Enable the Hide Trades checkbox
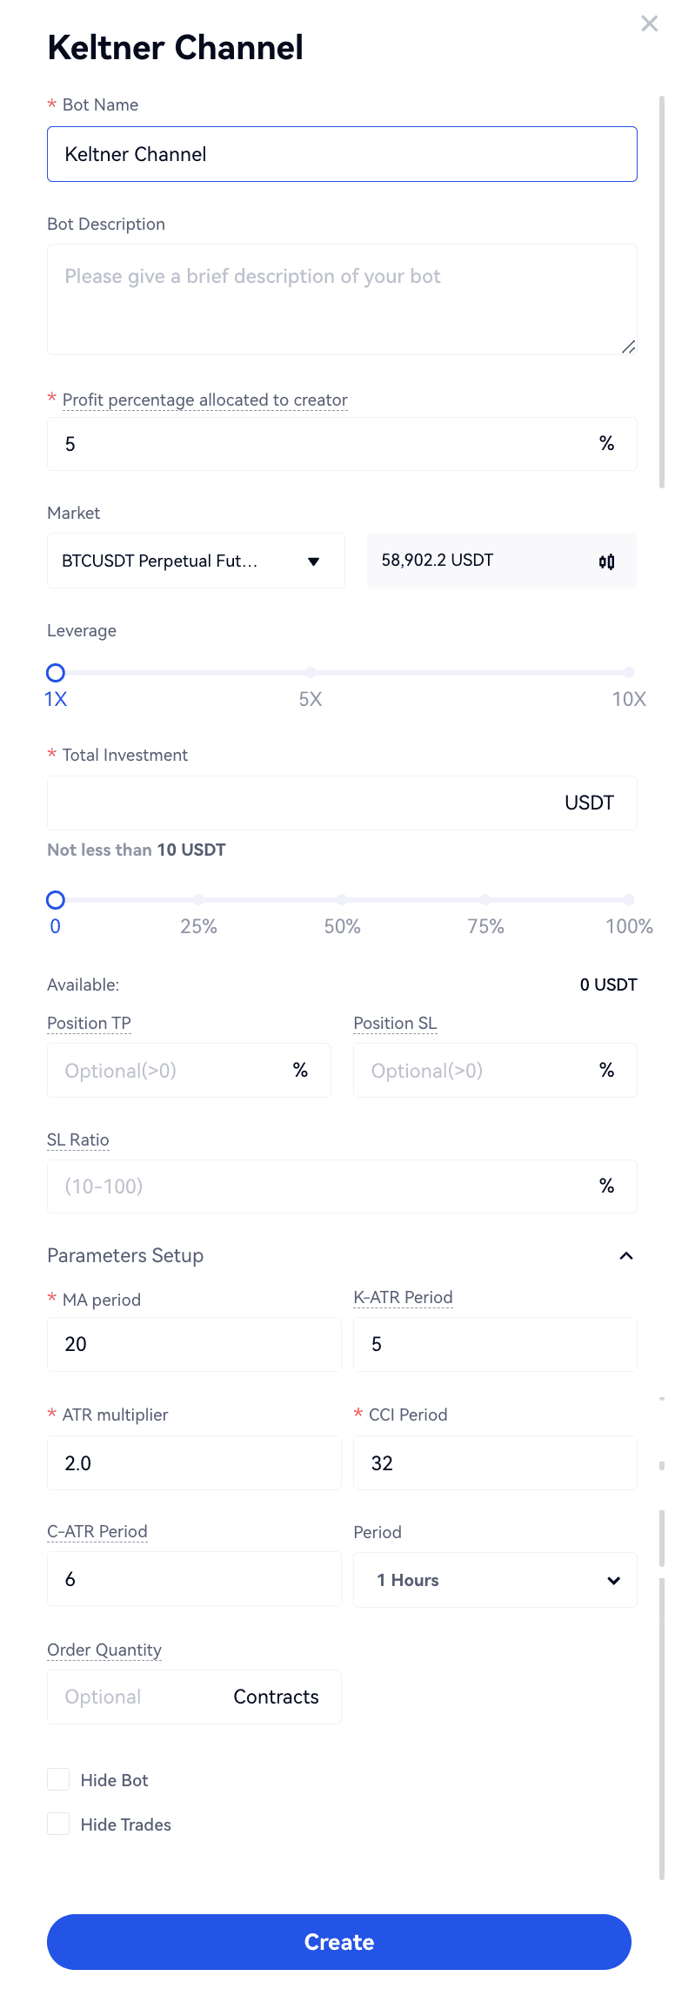 [x=58, y=1824]
